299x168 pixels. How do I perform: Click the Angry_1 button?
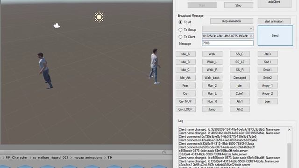coord(268,86)
